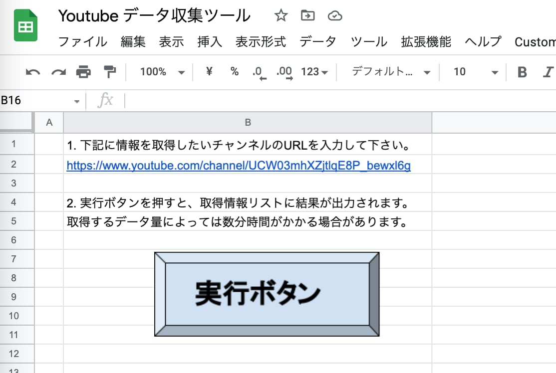Open the 表示形式 menu
Screen dimensions: 556x373
tap(261, 42)
